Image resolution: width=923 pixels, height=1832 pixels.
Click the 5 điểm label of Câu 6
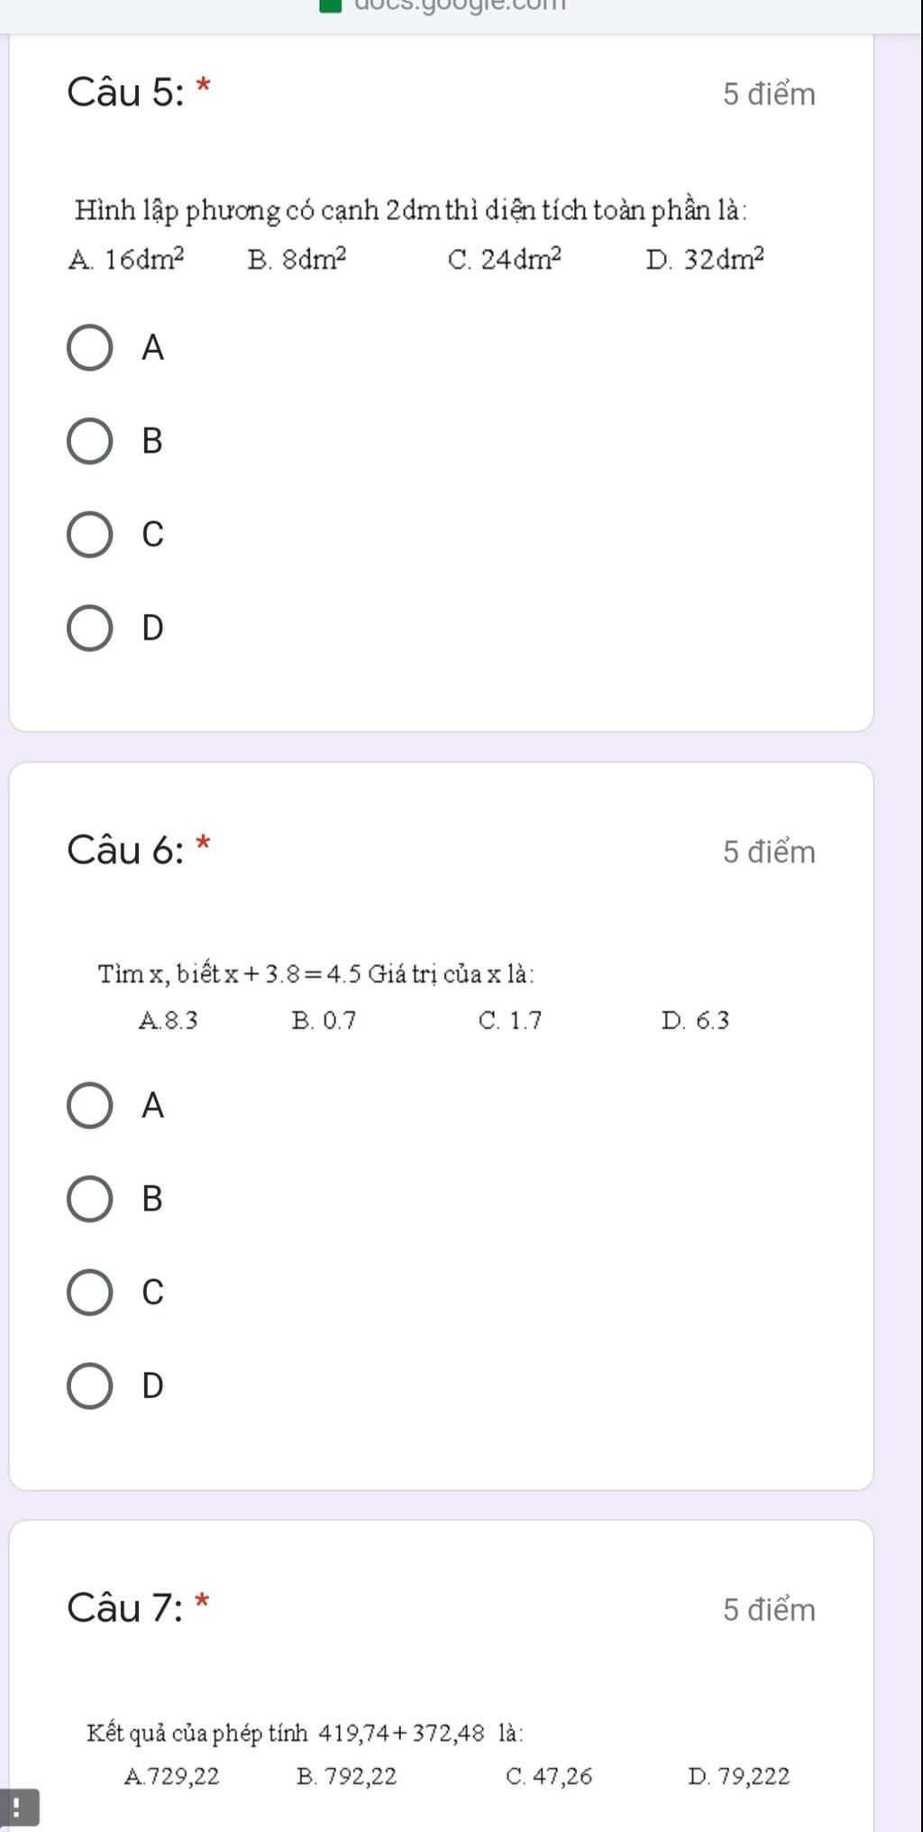pyautogui.click(x=769, y=852)
